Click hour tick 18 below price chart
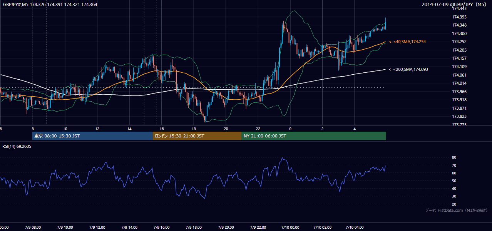This screenshot has height=231, width=492. (x=194, y=129)
